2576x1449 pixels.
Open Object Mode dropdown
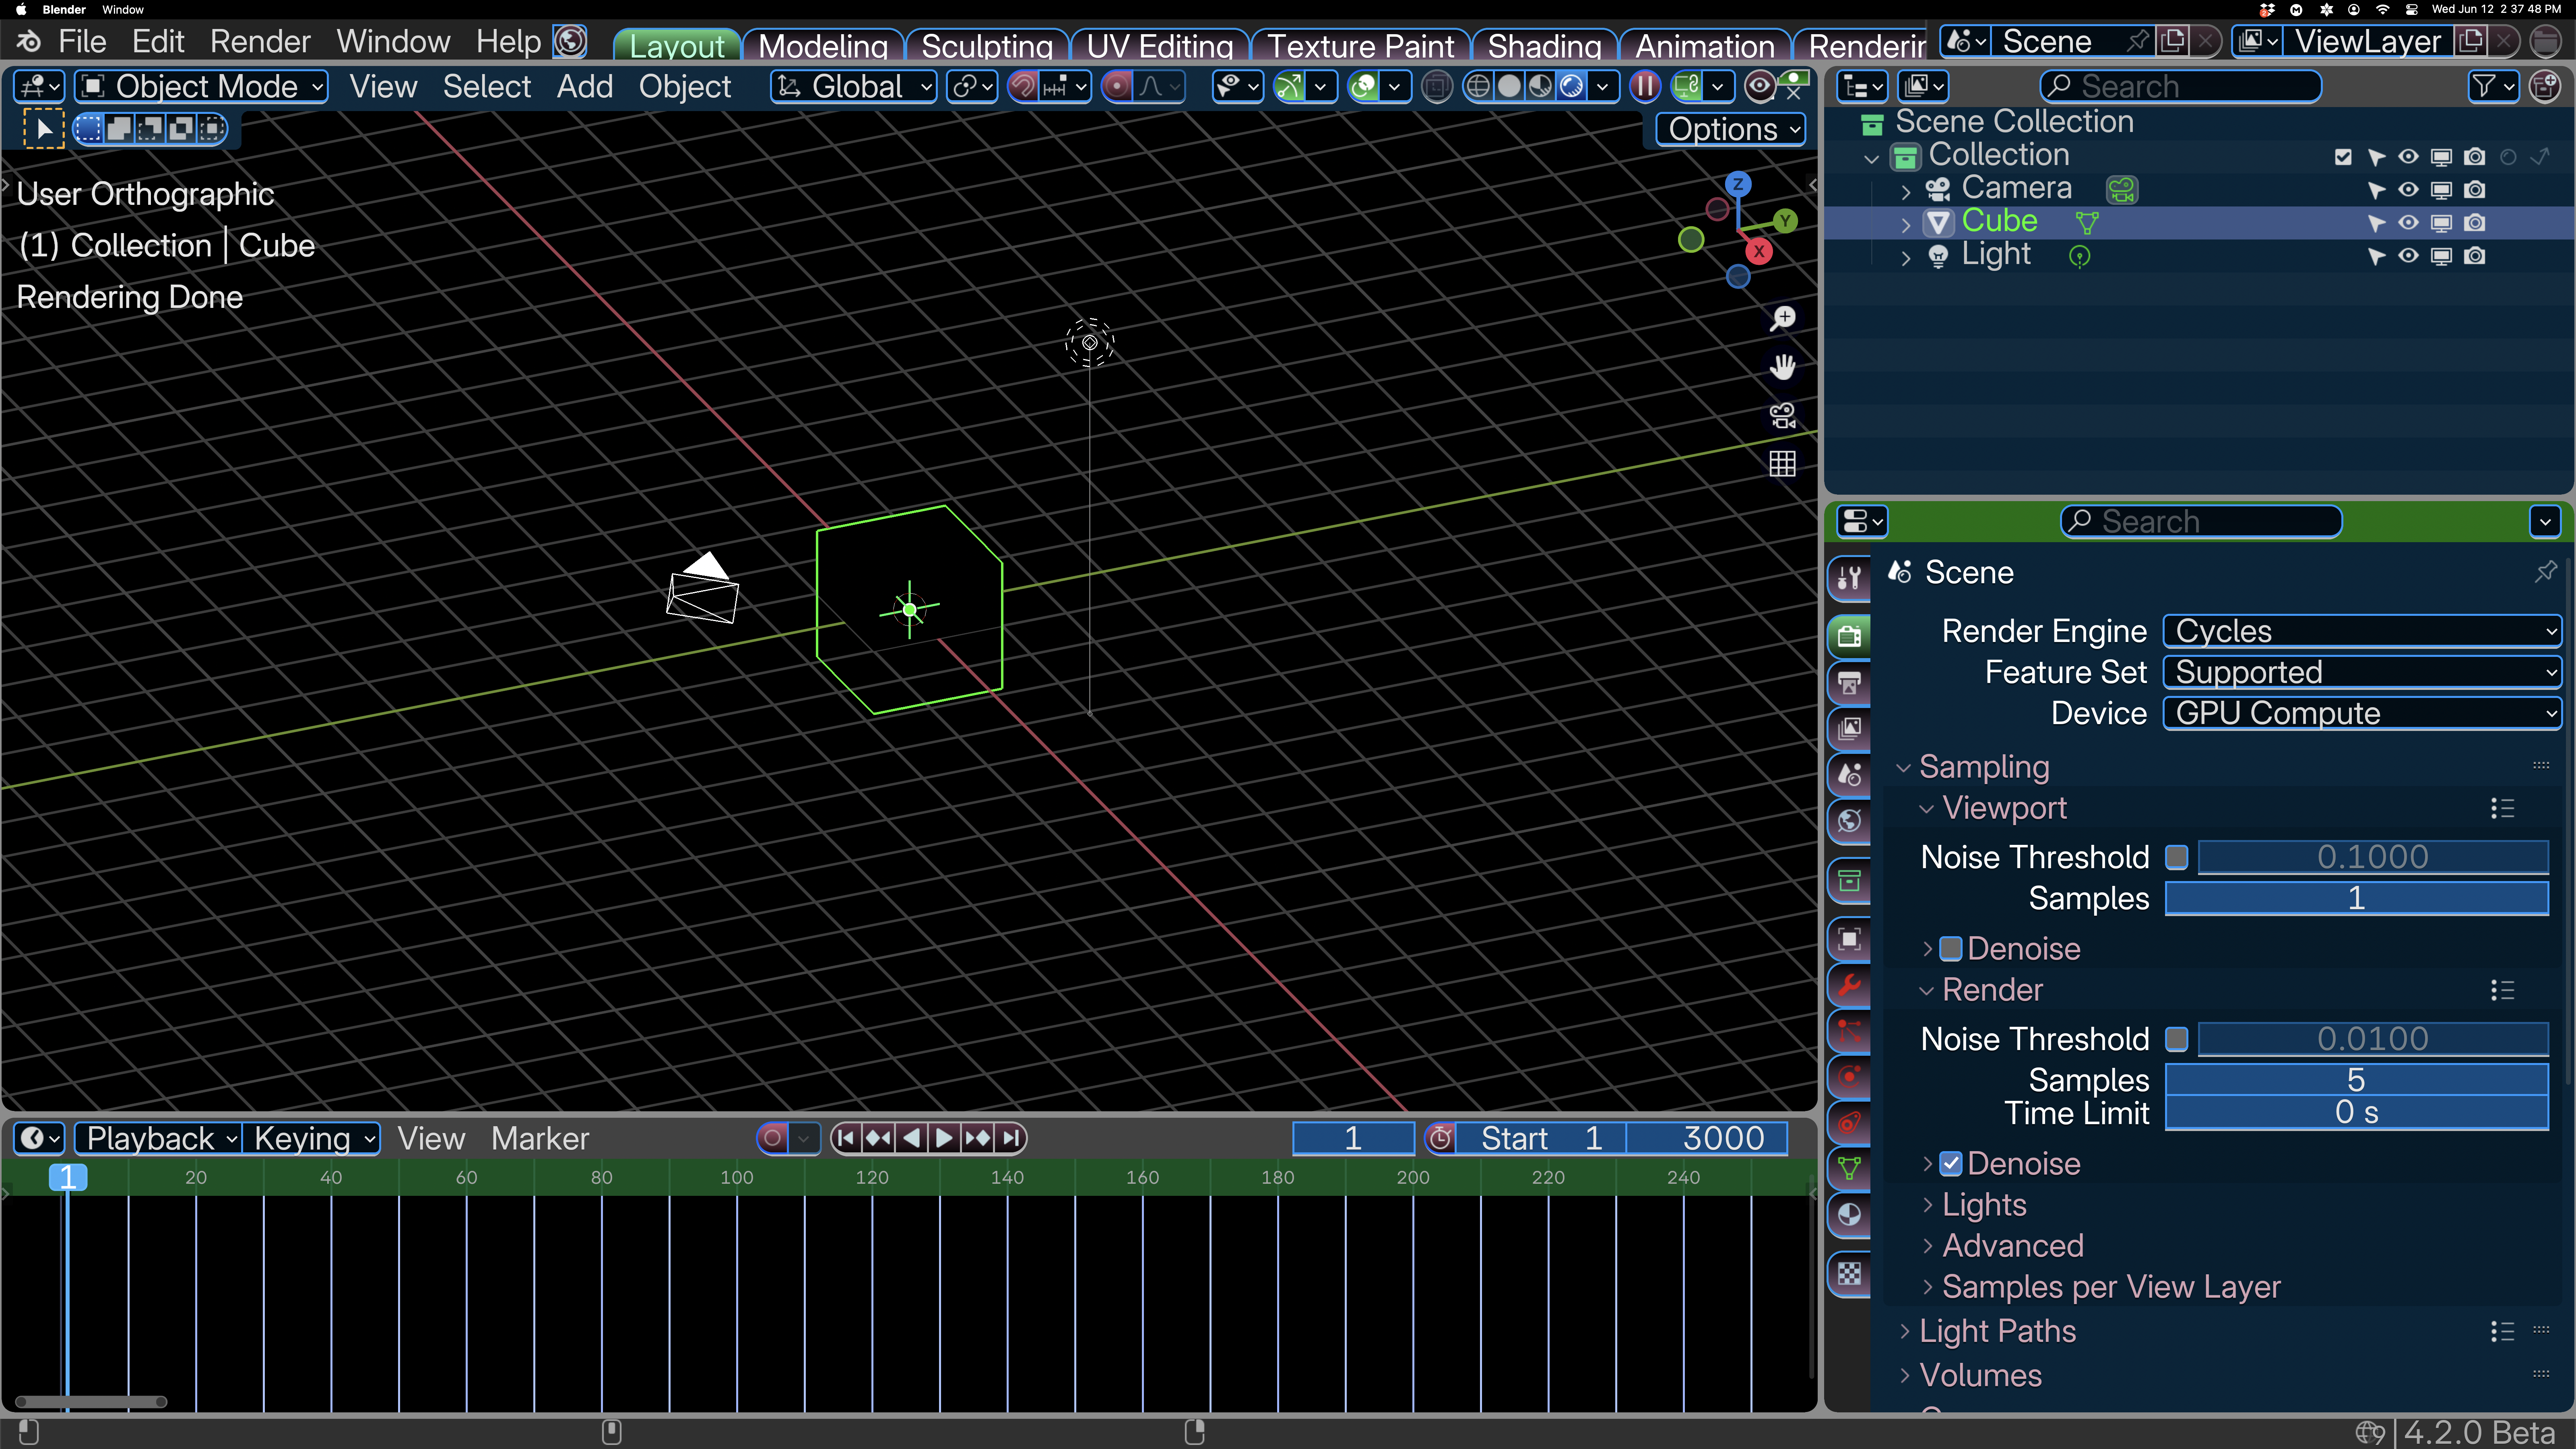coord(201,87)
